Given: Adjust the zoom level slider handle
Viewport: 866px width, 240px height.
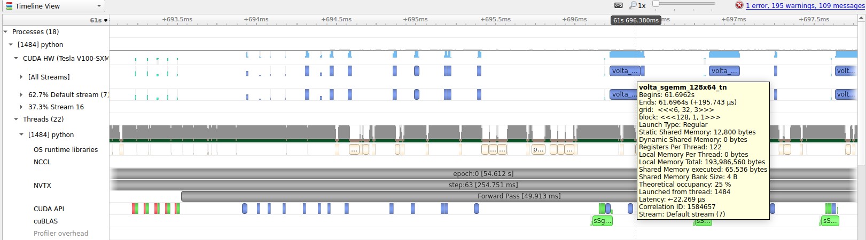Looking at the screenshot, I should 656,4.
